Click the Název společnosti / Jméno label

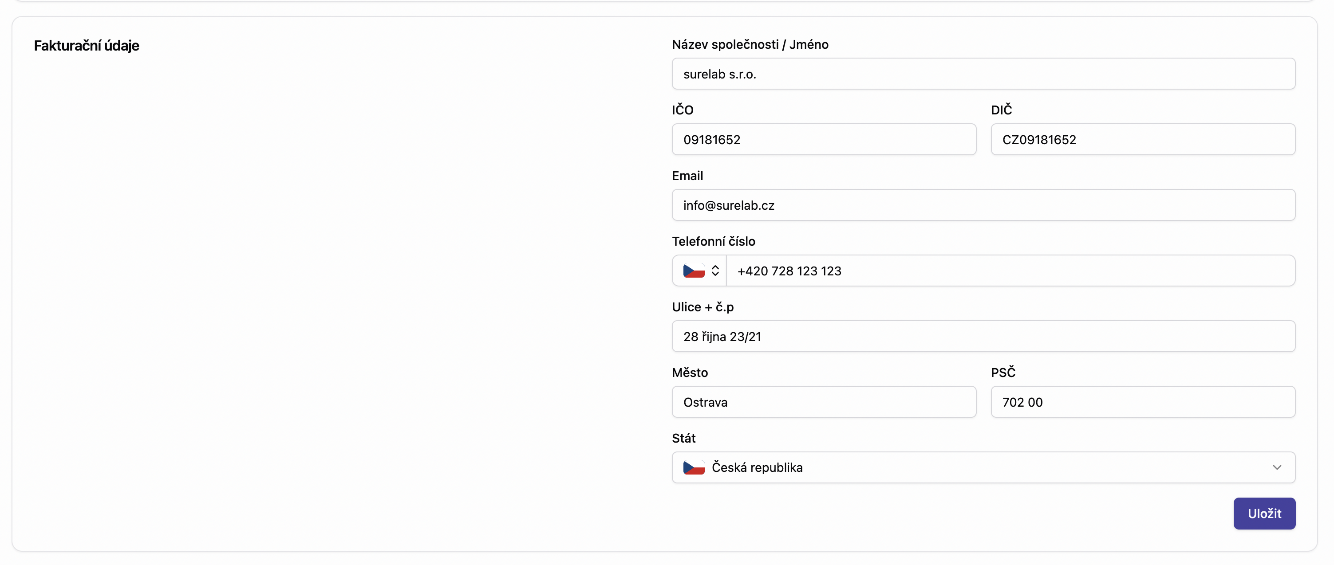click(750, 44)
